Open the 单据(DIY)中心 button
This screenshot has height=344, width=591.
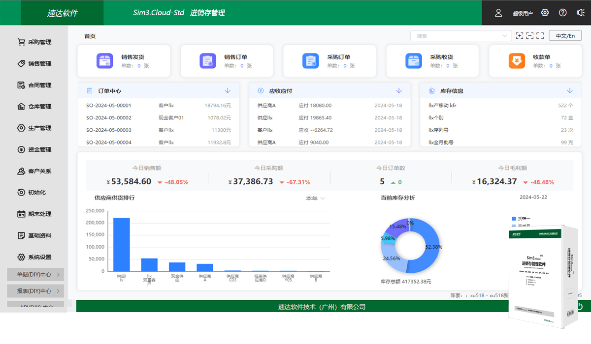click(34, 274)
